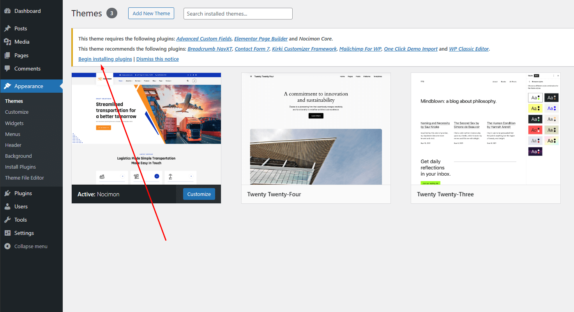Click the Media library icon
This screenshot has width=574, height=312.
[x=7, y=42]
